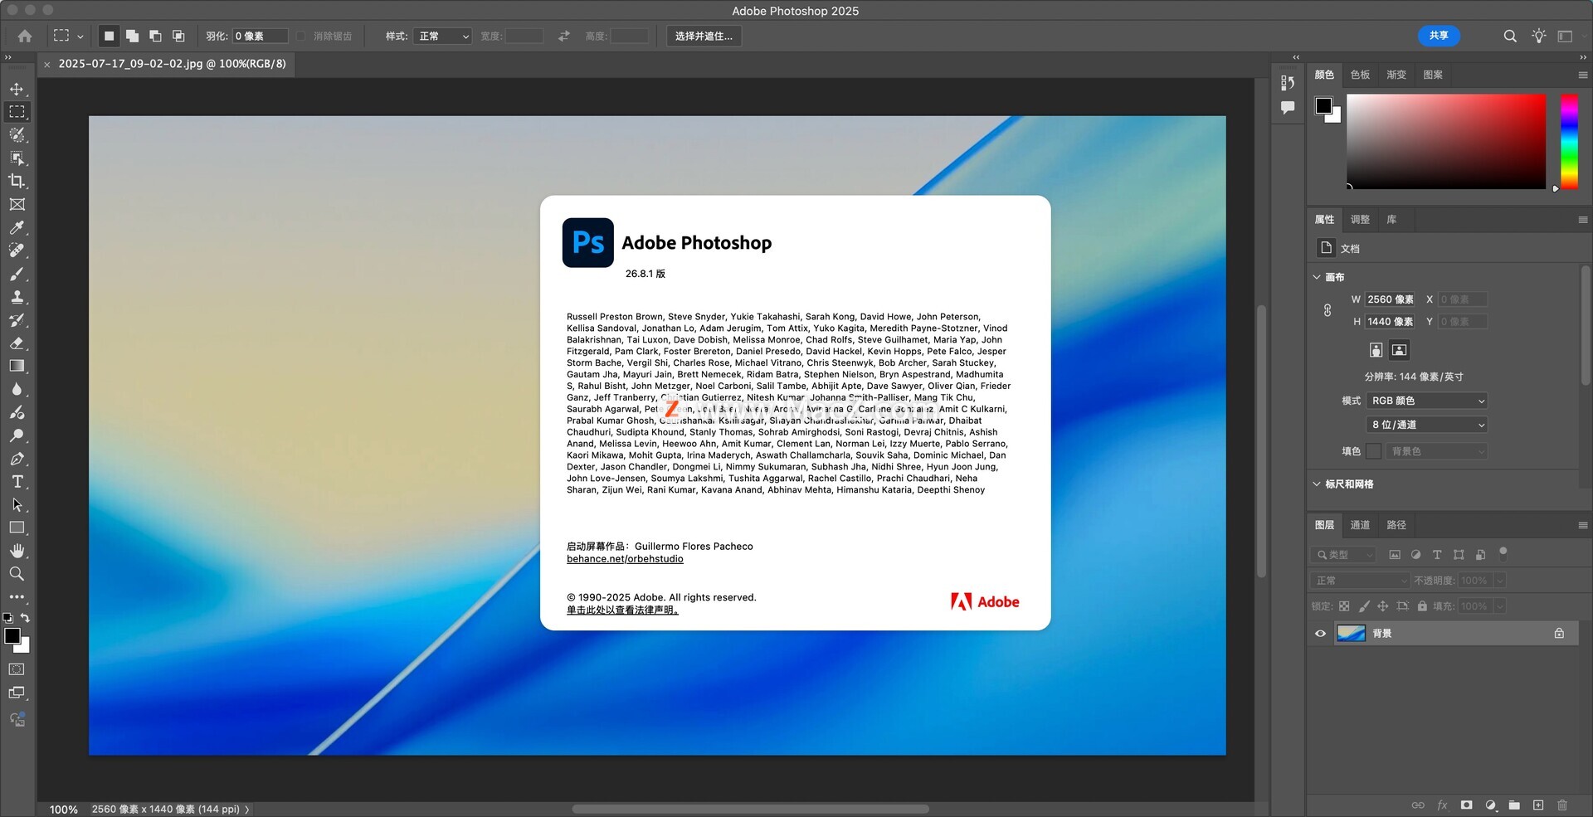Select the Spot Healing Brush tool

(17, 250)
